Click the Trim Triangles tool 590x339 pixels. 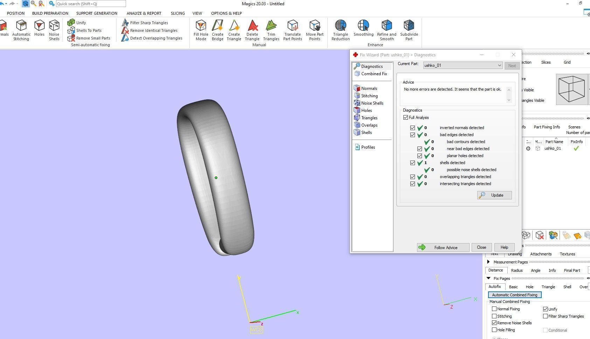[271, 30]
